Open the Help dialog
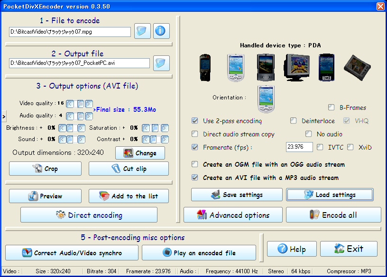Screen dimensions: 387x277 click(x=292, y=249)
